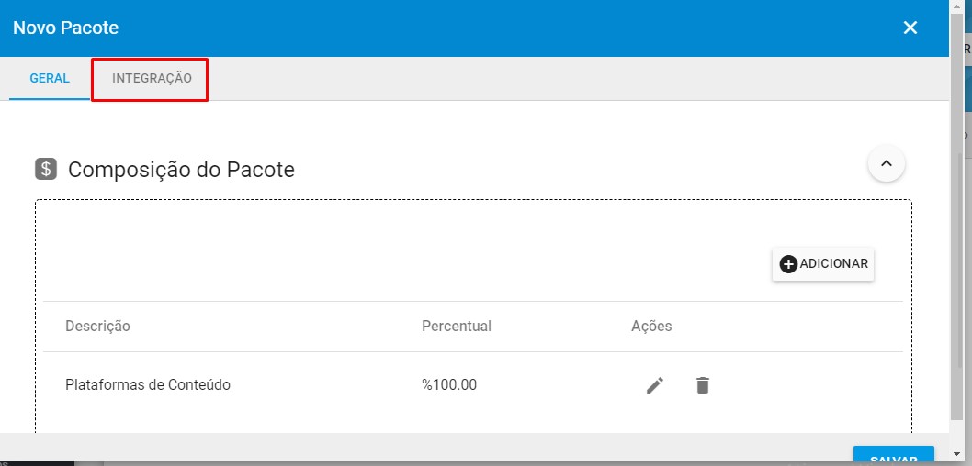Edit the Plataformas de Conteúdo row with pencil
The width and height of the screenshot is (972, 466).
point(655,385)
